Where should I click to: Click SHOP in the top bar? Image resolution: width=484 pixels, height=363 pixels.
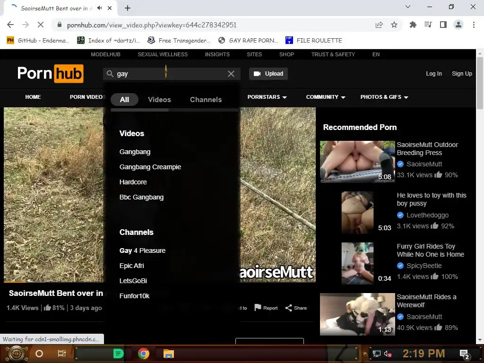[286, 54]
